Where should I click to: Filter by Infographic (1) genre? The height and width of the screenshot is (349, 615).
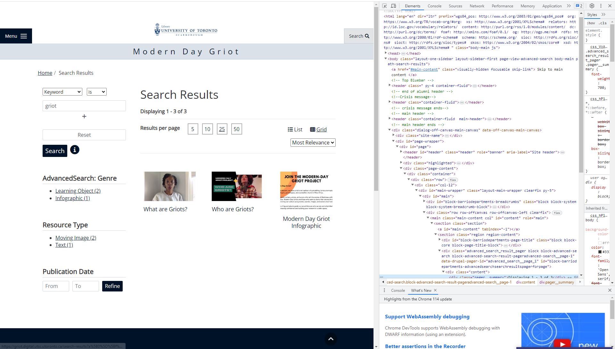click(x=72, y=198)
